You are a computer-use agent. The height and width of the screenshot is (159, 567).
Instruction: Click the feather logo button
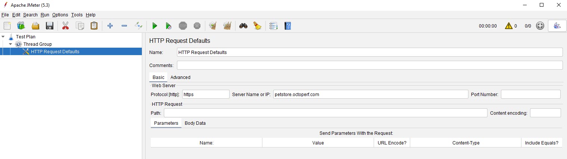pos(557,26)
